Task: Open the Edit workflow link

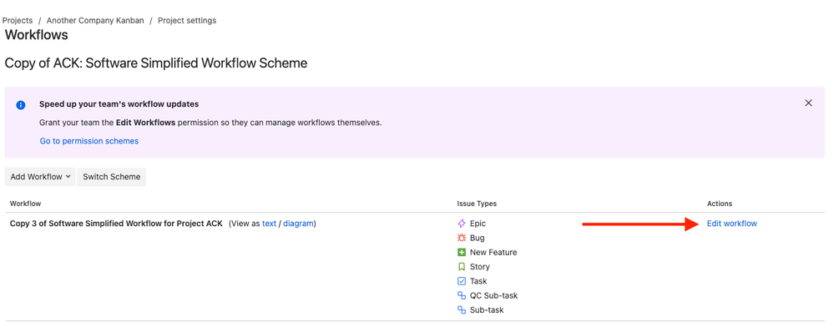Action: [732, 224]
